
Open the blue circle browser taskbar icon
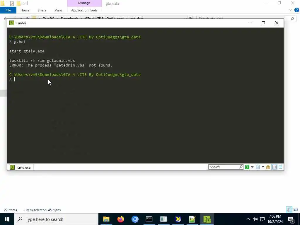(135, 219)
